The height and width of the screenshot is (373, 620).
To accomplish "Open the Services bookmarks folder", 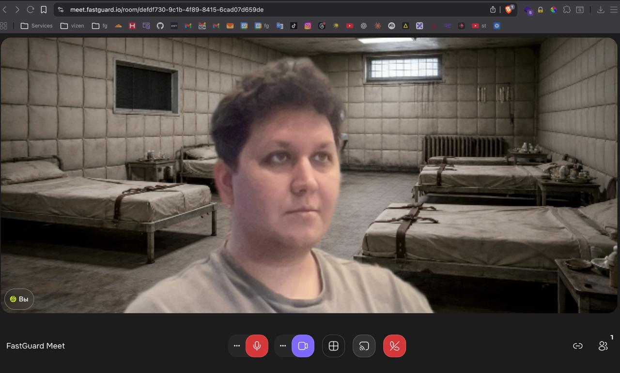I will pos(37,26).
